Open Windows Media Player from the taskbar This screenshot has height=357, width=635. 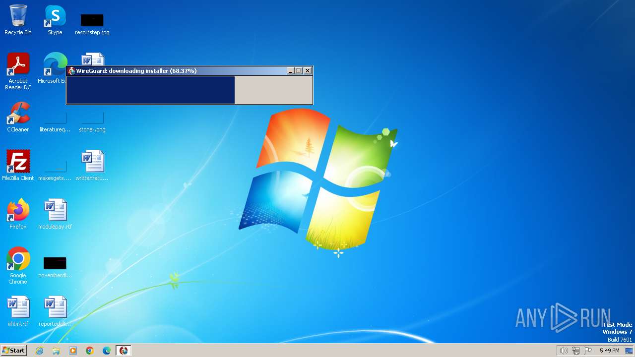click(x=73, y=351)
